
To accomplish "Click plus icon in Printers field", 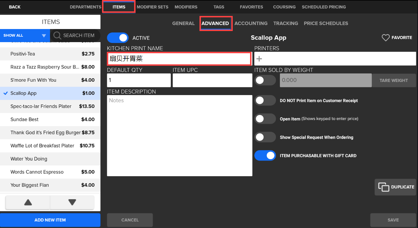I will coord(259,59).
